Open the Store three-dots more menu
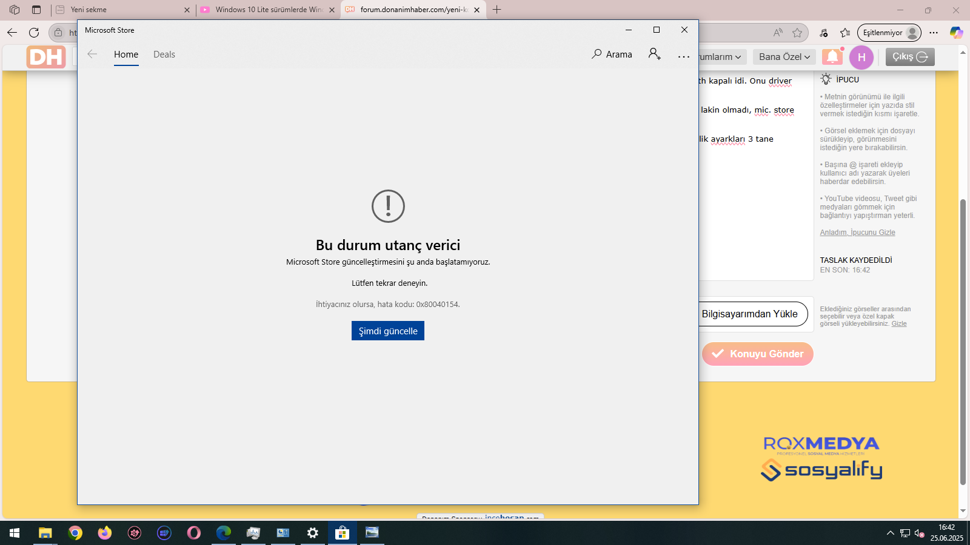Screen dimensions: 970x545 (684, 56)
